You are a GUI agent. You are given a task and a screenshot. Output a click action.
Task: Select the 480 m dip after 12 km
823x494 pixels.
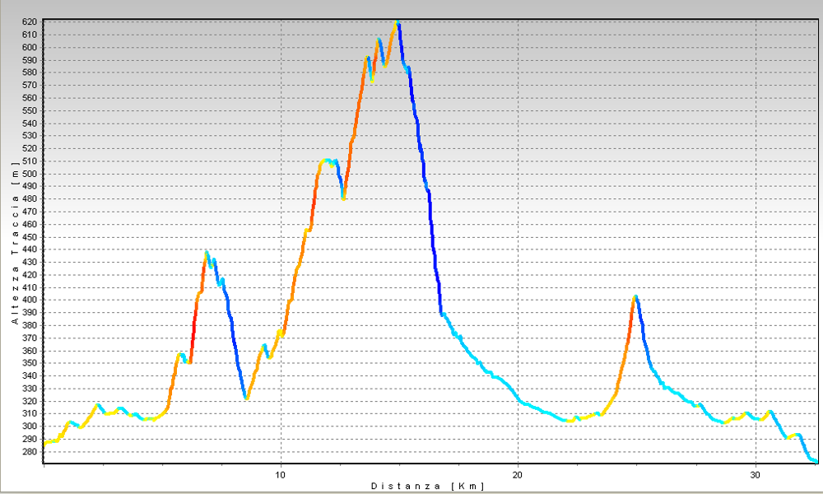pos(343,198)
